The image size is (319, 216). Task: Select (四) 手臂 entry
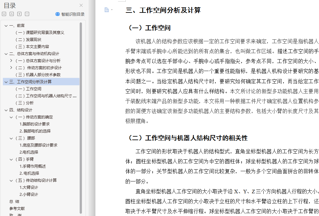point(25,159)
